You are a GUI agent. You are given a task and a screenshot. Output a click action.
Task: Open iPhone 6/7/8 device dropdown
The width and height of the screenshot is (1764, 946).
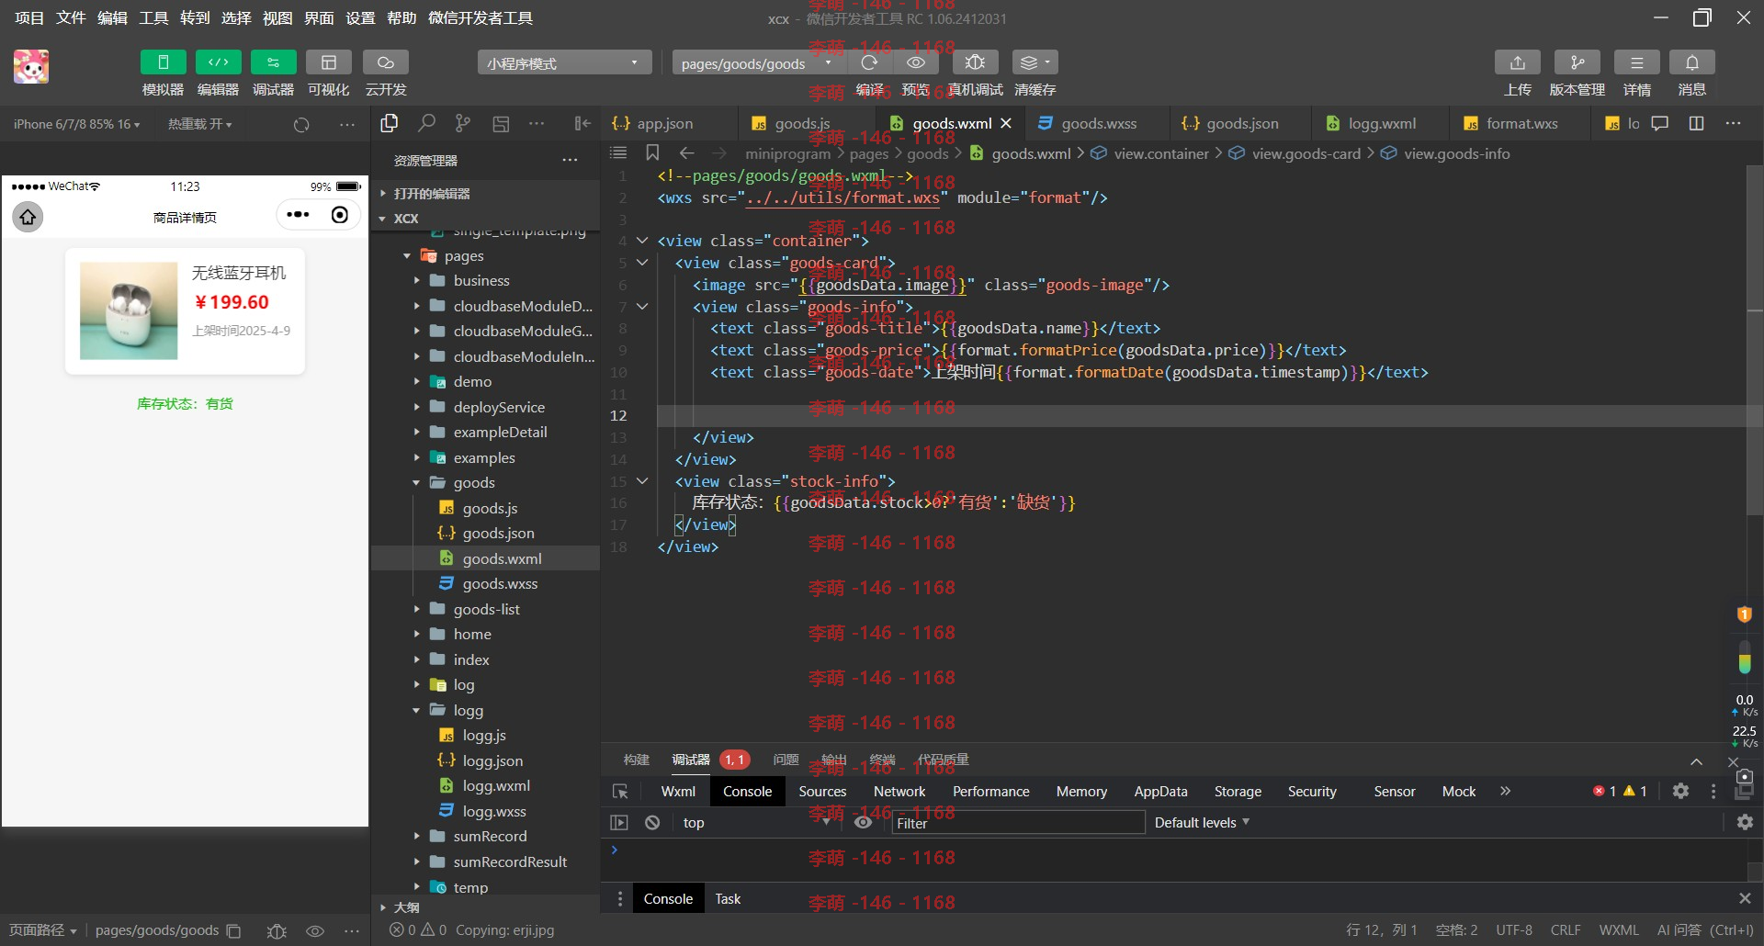[76, 124]
